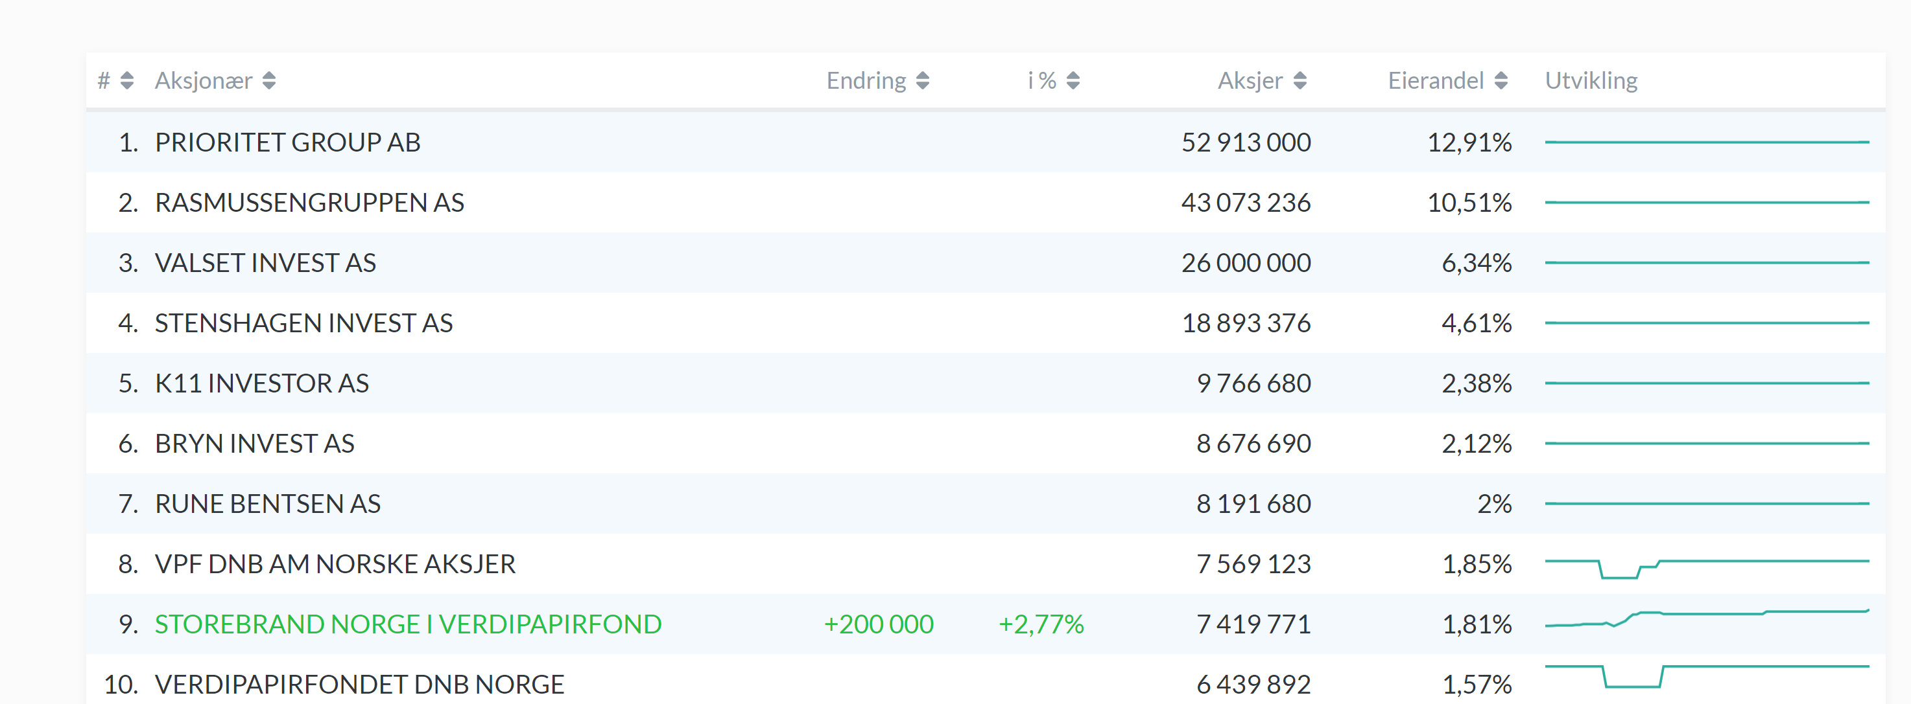Image resolution: width=1911 pixels, height=704 pixels.
Task: Open shareholder RASMUSSENGRUPPEN AS
Action: tap(309, 202)
